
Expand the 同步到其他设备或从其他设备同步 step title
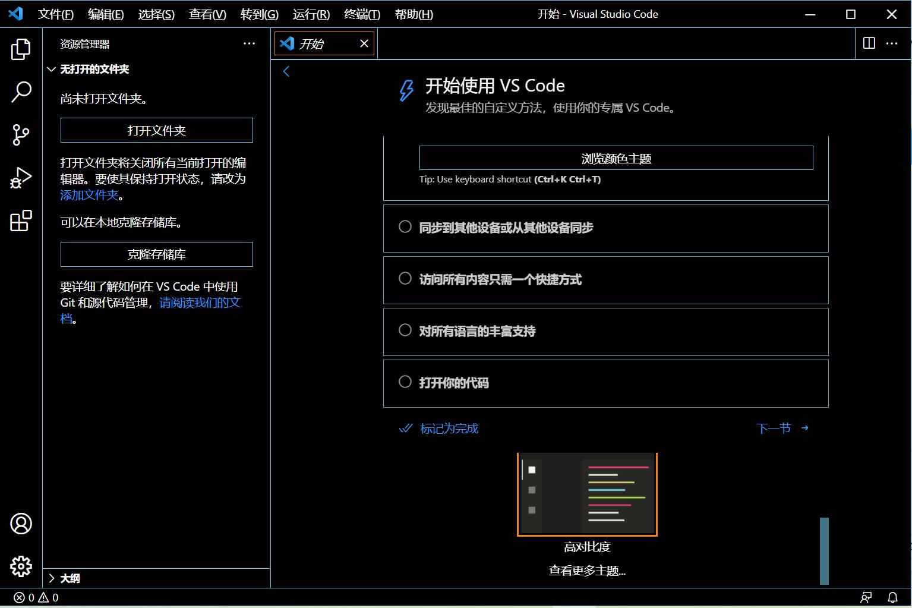pyautogui.click(x=506, y=228)
